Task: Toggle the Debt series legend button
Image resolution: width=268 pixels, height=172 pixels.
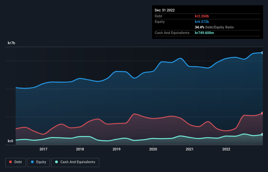Action: pyautogui.click(x=16, y=162)
